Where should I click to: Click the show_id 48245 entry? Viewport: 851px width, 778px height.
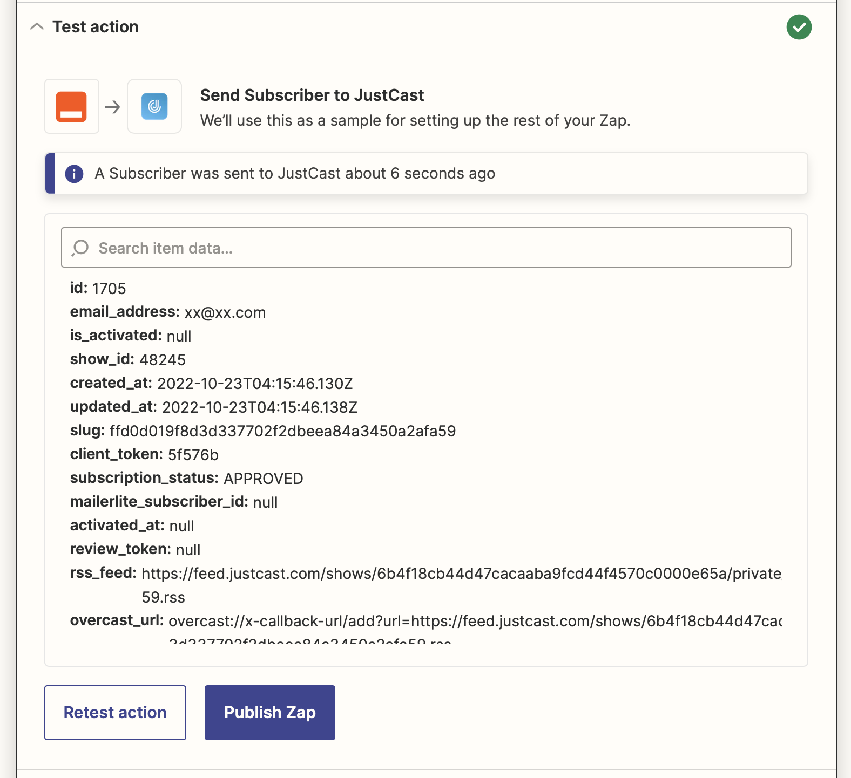[x=128, y=360]
